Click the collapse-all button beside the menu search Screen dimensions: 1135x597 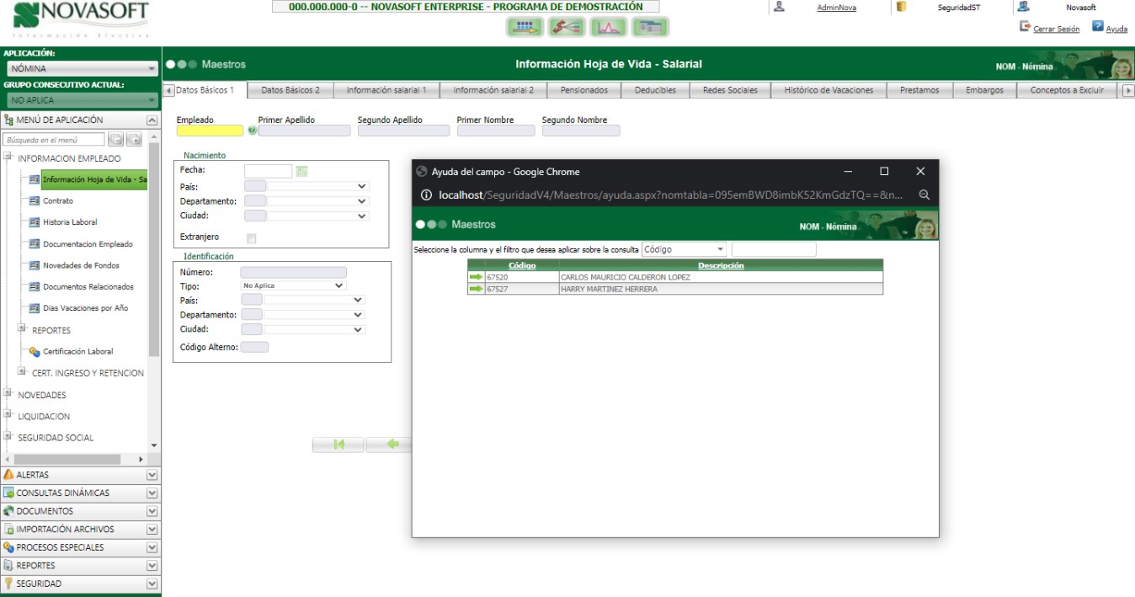click(116, 140)
